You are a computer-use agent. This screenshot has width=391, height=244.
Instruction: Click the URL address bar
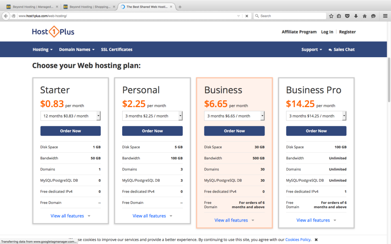pyautogui.click(x=127, y=16)
